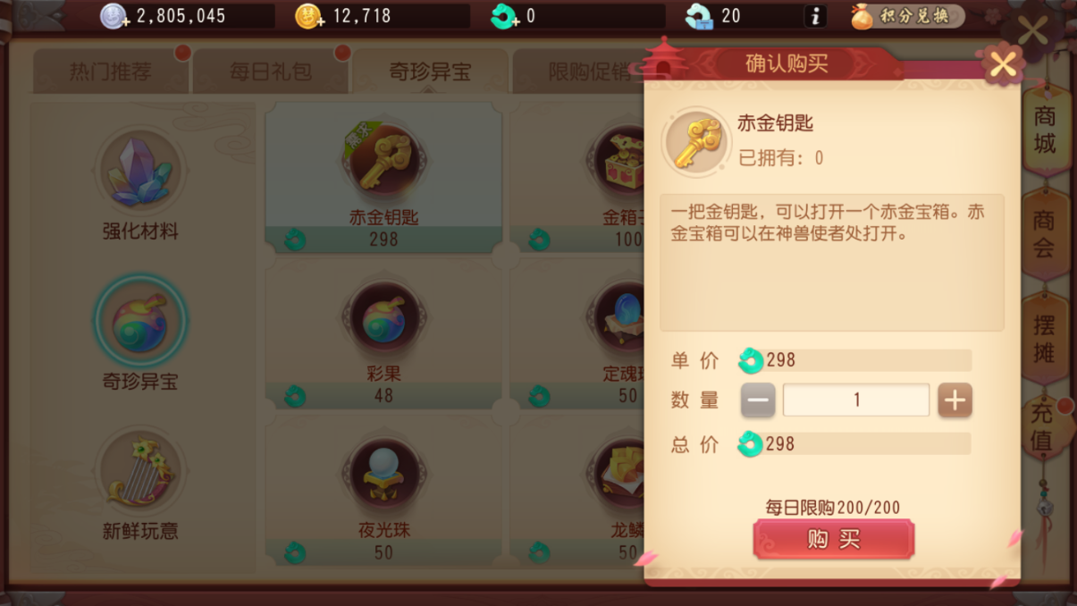Screen dimensions: 1077x606
Task: Choose the 彩果 fruit item
Action: pos(383,336)
